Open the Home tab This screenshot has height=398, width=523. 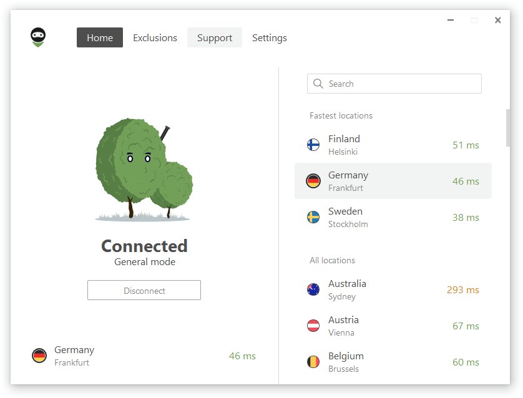(100, 37)
